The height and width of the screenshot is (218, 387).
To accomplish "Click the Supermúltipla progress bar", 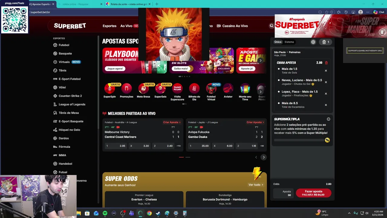I will (299, 140).
